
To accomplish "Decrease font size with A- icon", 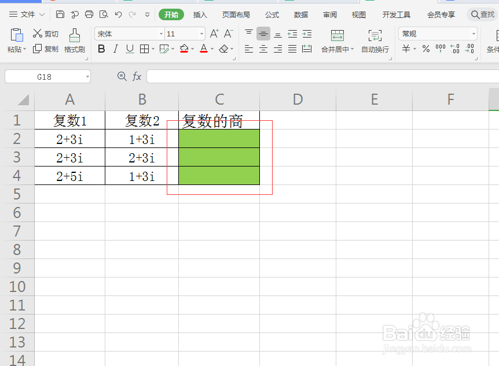I will click(229, 34).
